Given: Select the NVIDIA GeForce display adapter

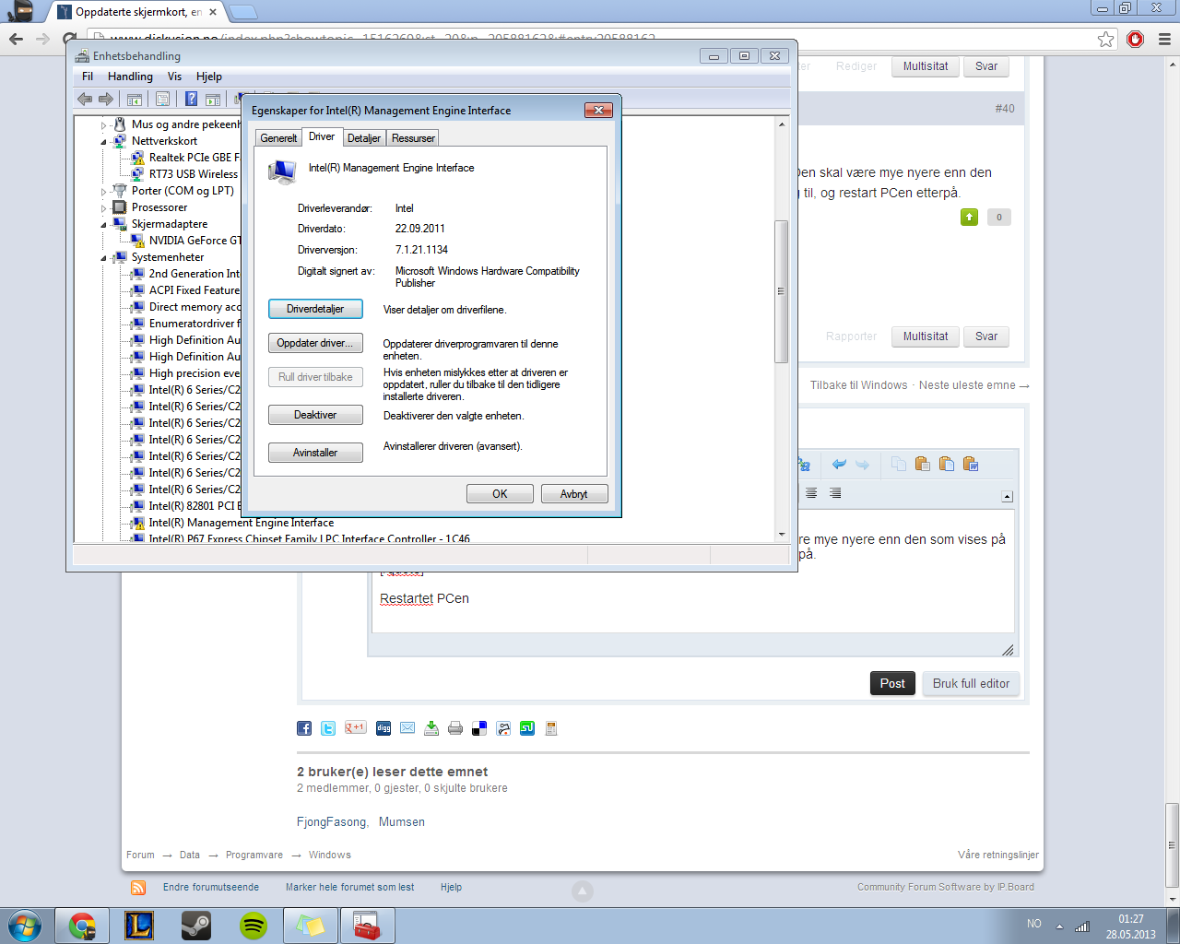Looking at the screenshot, I should [x=185, y=241].
